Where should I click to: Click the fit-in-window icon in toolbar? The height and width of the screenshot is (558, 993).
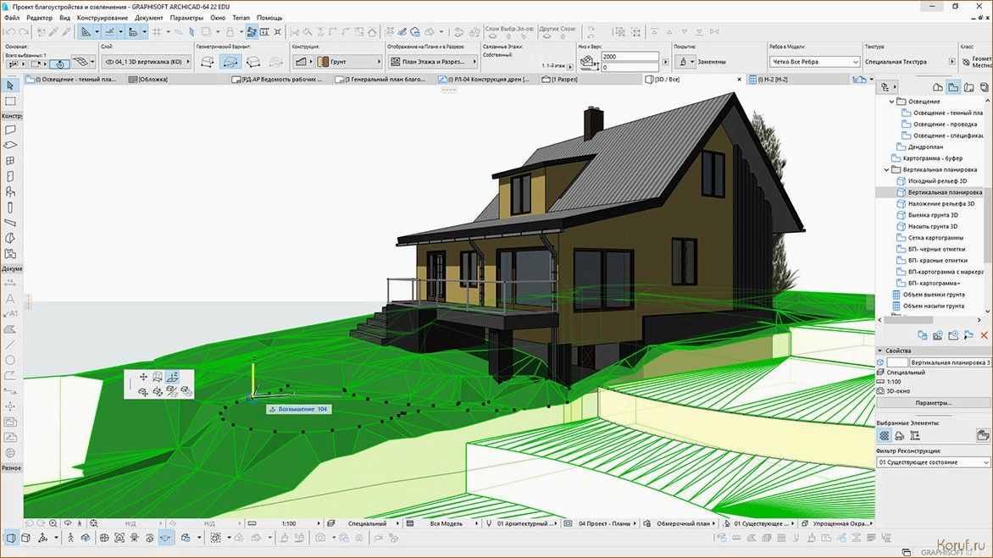pos(277,31)
